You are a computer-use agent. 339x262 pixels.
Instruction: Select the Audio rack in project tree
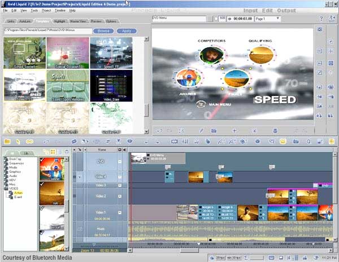tap(13, 176)
